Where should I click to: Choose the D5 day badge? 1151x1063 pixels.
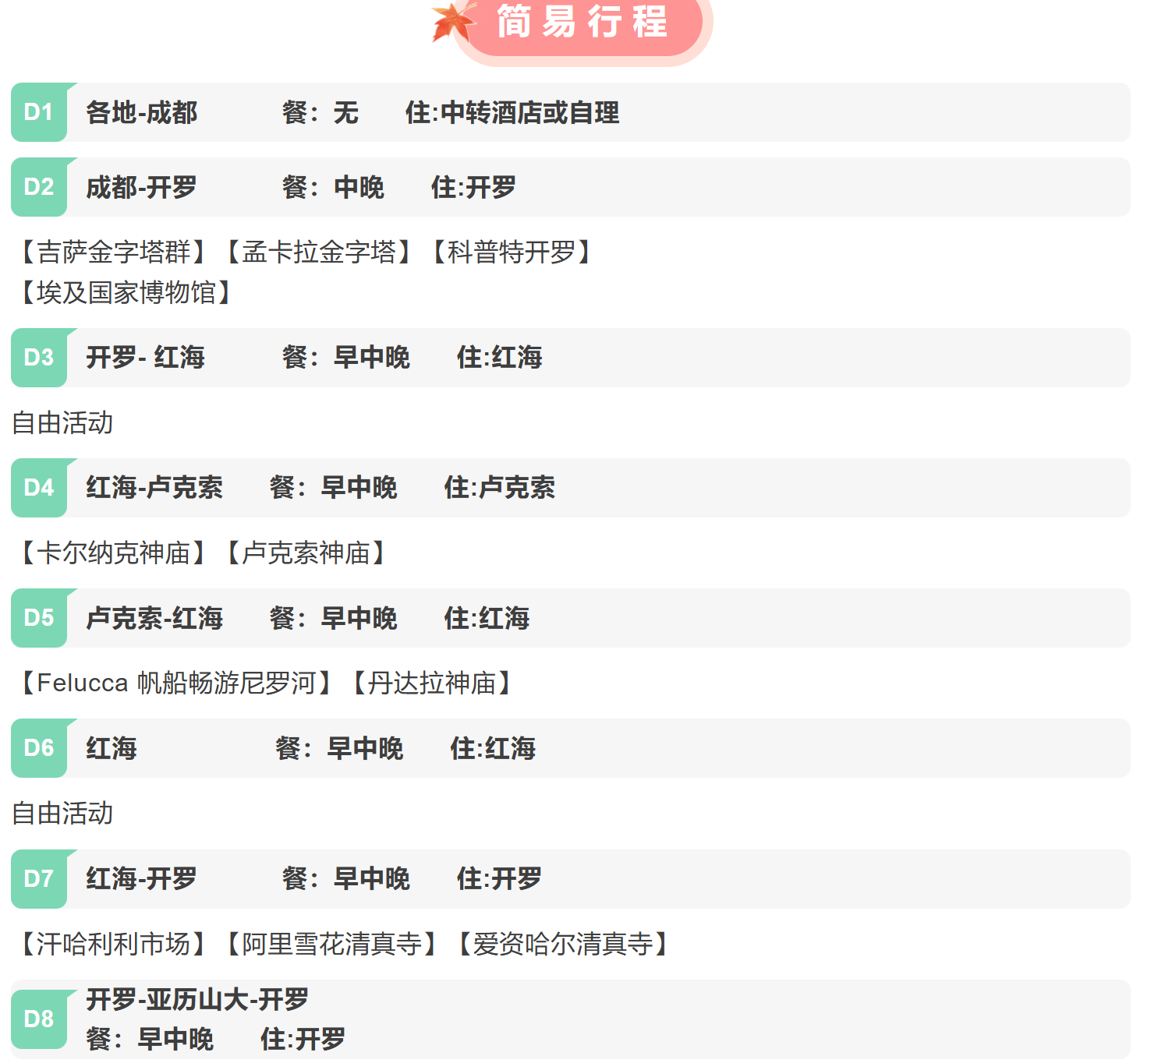(x=39, y=618)
